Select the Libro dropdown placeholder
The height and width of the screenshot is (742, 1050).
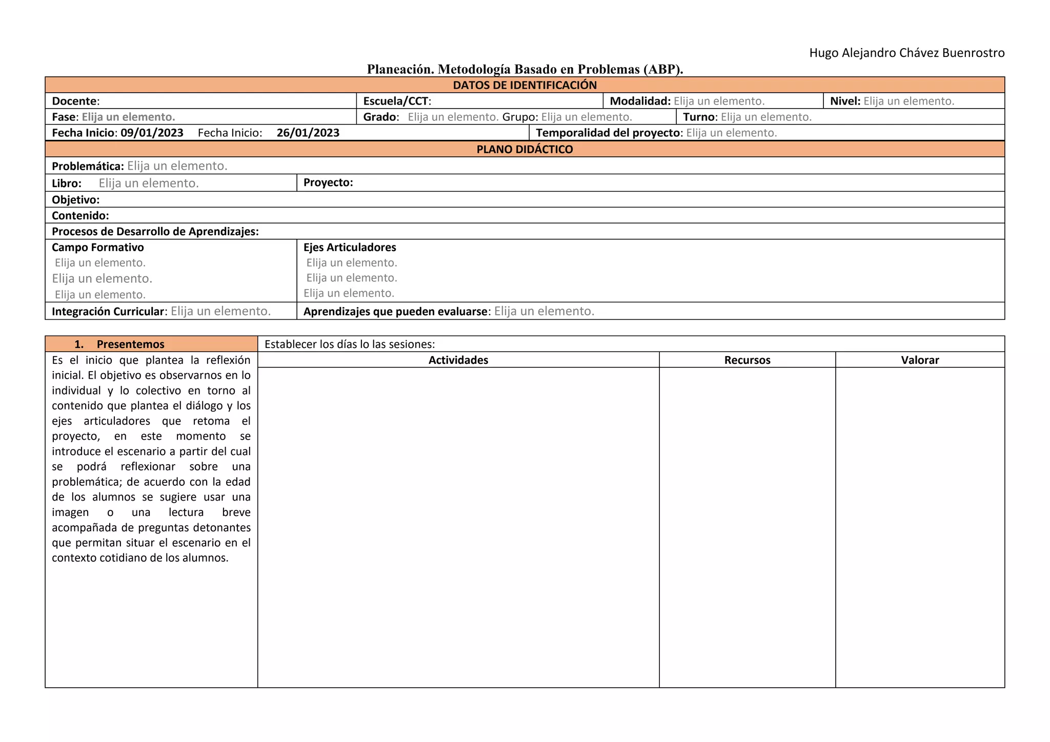(x=149, y=183)
